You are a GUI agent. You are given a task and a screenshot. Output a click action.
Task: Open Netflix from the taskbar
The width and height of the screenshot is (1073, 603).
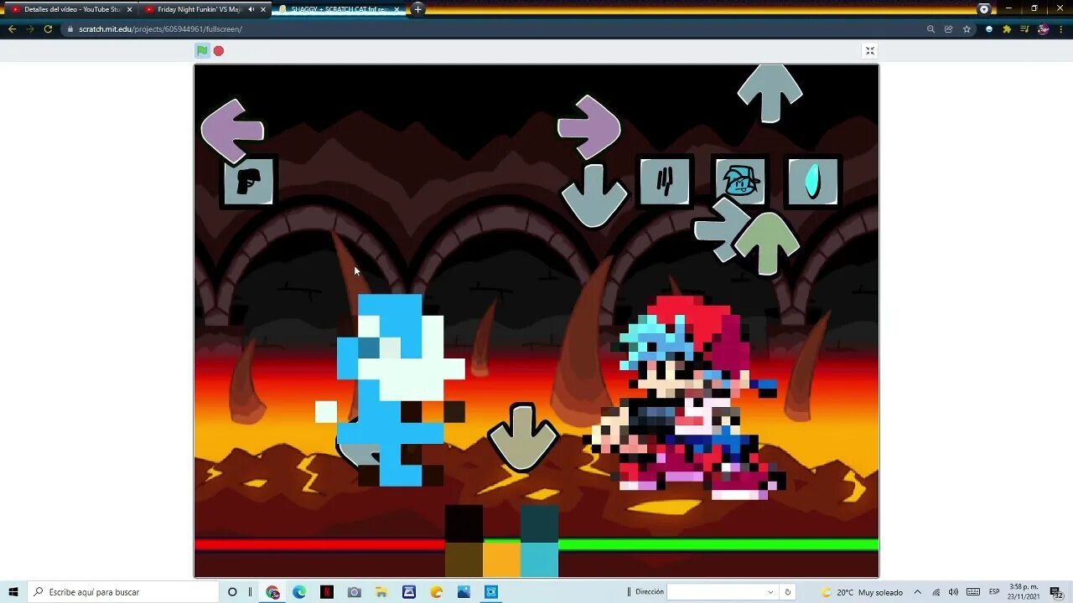click(x=327, y=592)
